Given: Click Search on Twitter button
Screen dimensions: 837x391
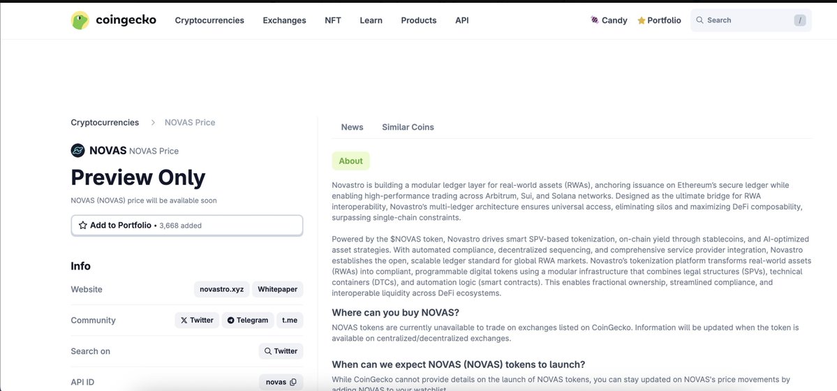Looking at the screenshot, I should point(281,351).
